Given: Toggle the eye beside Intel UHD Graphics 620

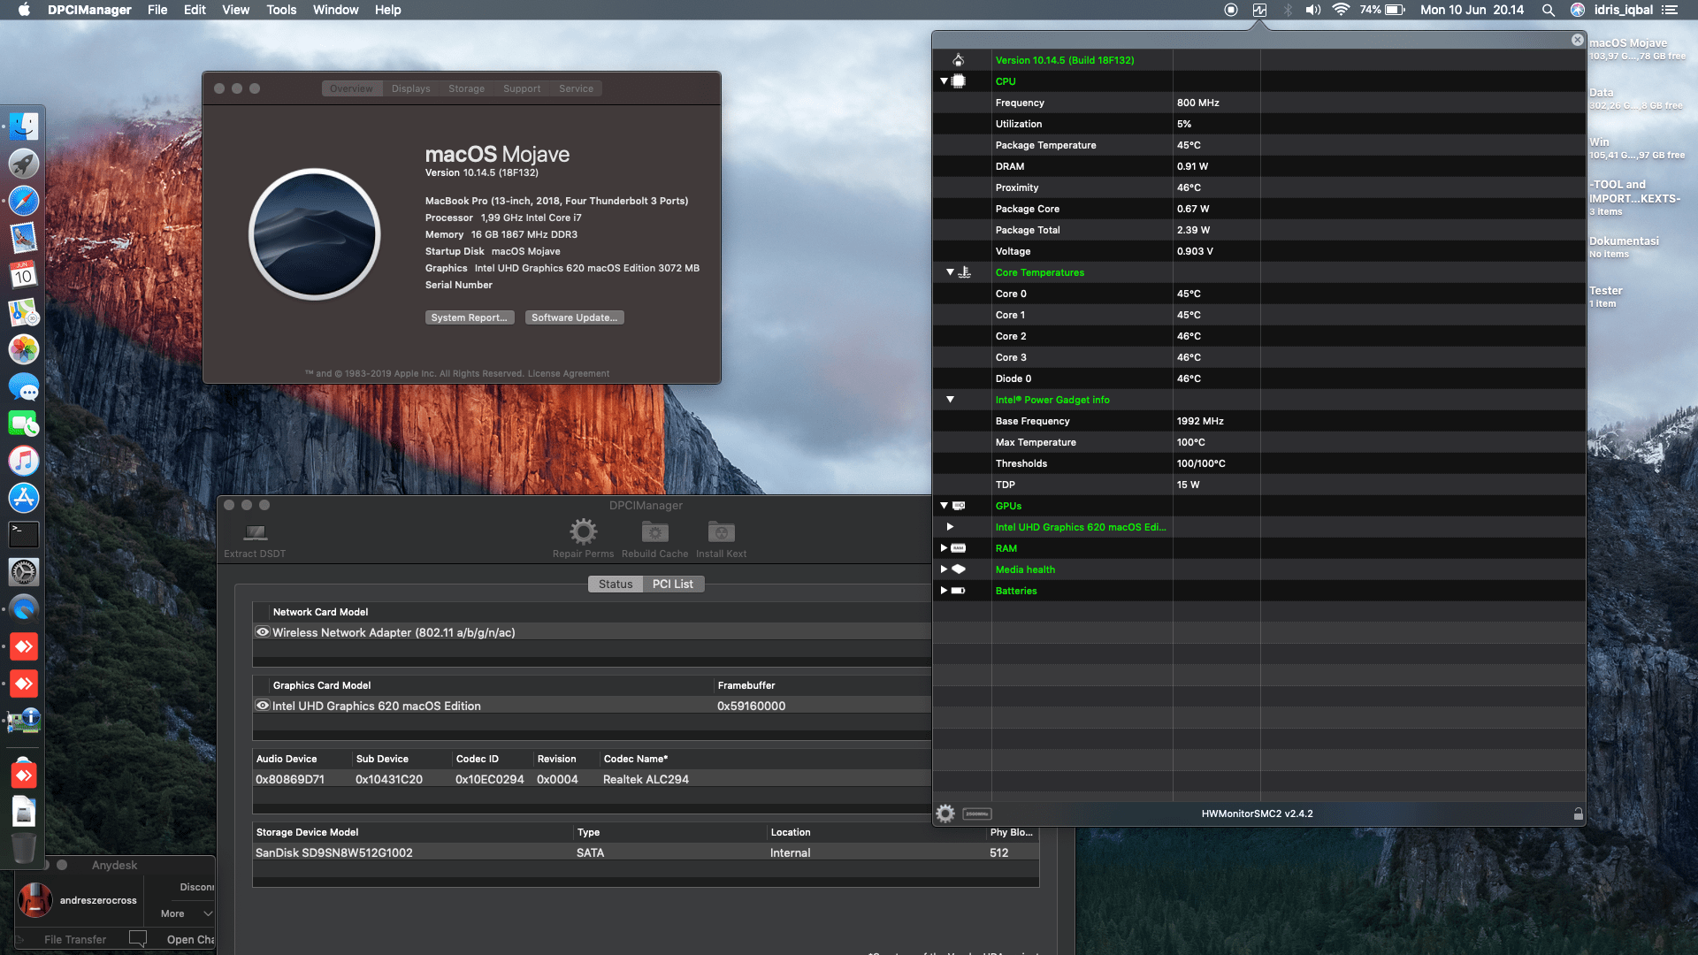Looking at the screenshot, I should (262, 705).
